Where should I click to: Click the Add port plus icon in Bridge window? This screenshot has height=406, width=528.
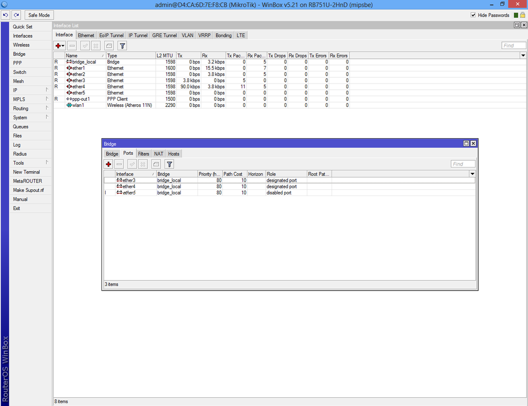[x=108, y=164]
